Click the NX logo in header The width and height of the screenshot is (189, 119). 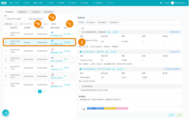4,3
